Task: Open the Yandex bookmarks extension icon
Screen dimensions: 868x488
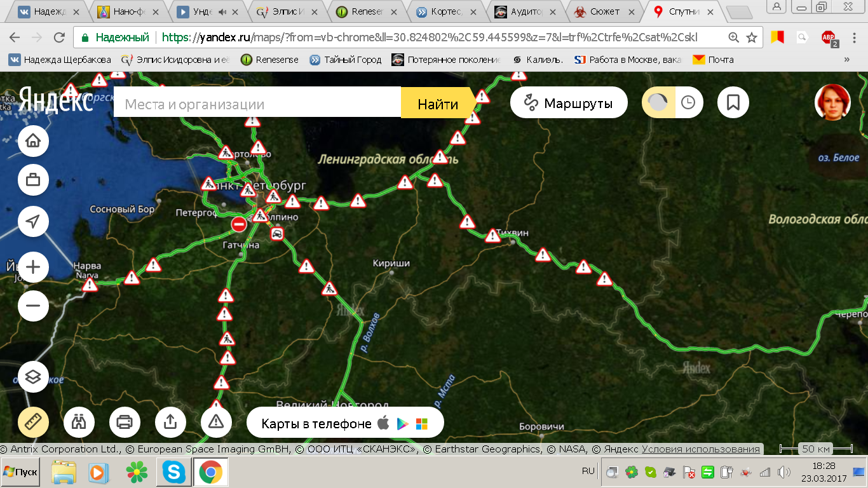Action: pos(777,37)
